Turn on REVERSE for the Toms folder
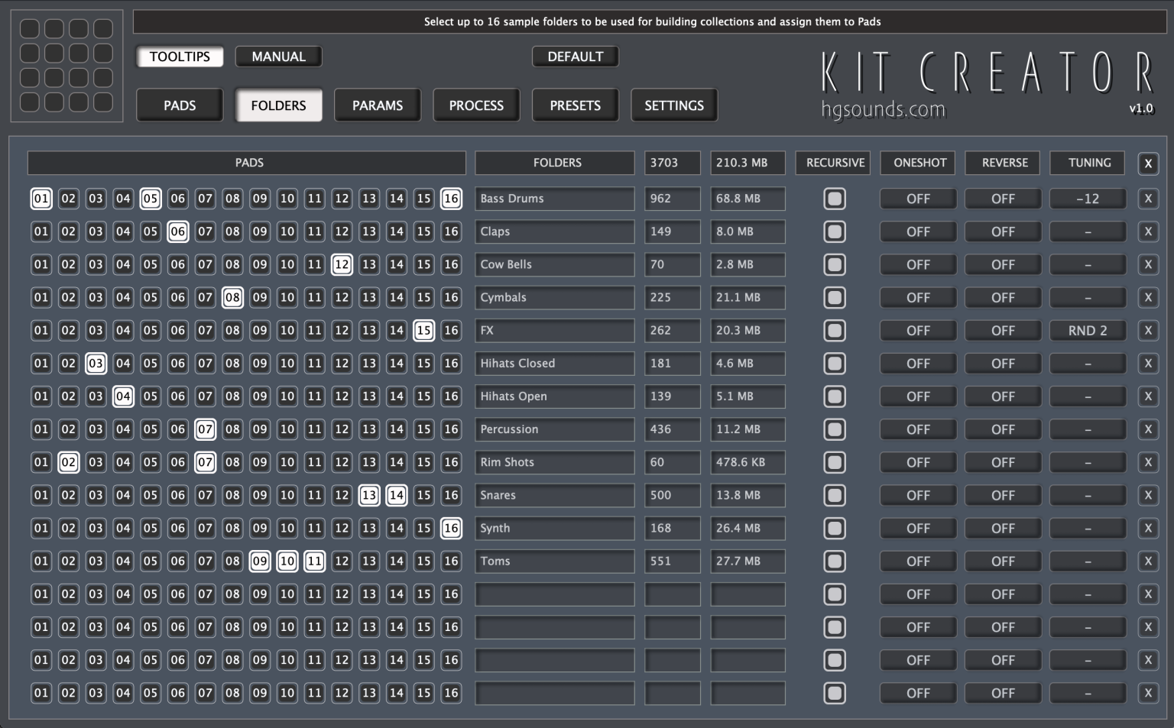The width and height of the screenshot is (1174, 728). (1002, 561)
